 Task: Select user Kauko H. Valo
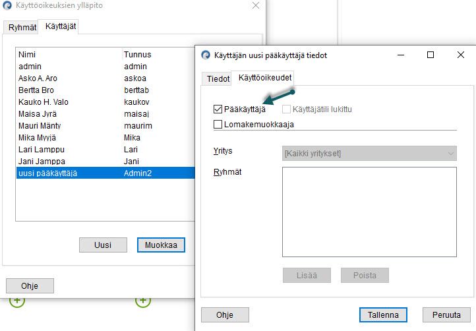point(105,102)
